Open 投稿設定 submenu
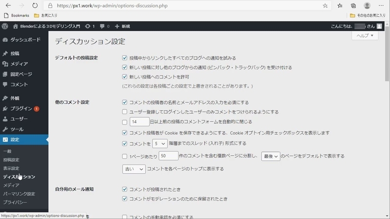The width and height of the screenshot is (390, 219). tap(11, 160)
